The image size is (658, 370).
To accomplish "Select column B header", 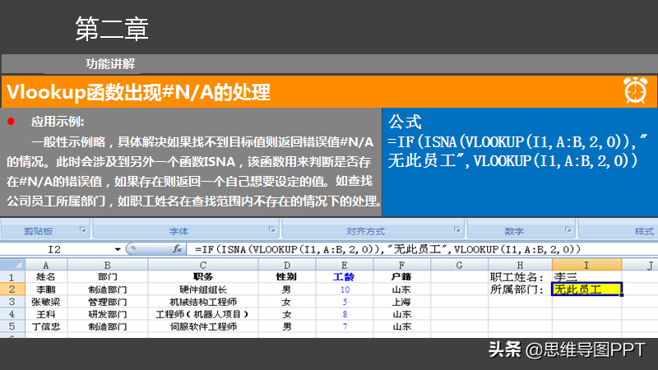I will [x=108, y=265].
